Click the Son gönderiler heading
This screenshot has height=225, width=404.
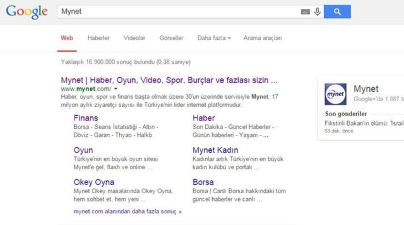[x=346, y=114]
